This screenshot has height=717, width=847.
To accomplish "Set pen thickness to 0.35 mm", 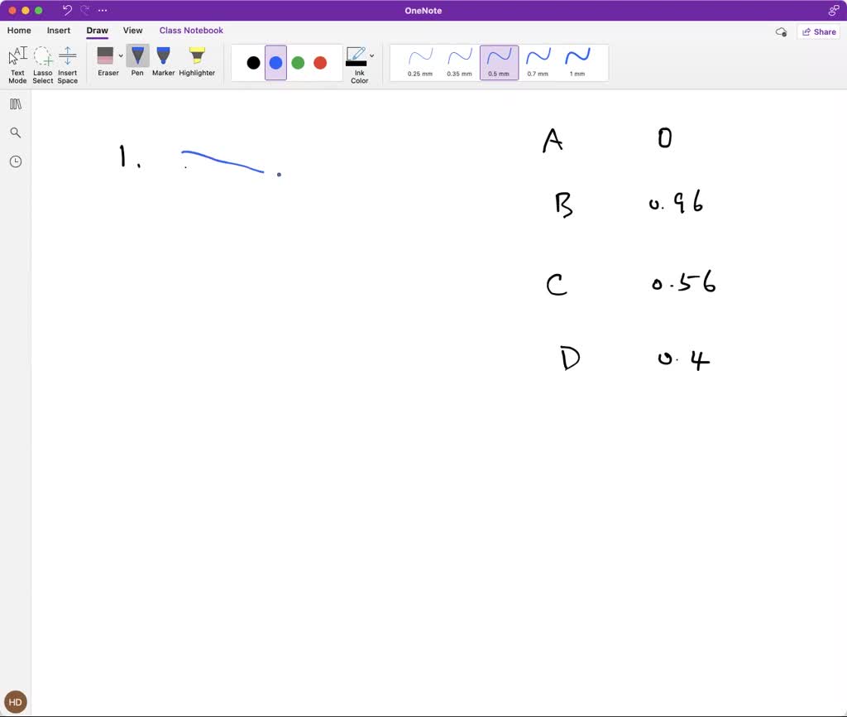I will pyautogui.click(x=459, y=63).
